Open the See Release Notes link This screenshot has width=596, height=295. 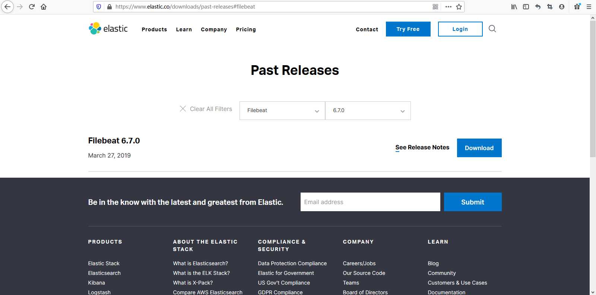(422, 147)
